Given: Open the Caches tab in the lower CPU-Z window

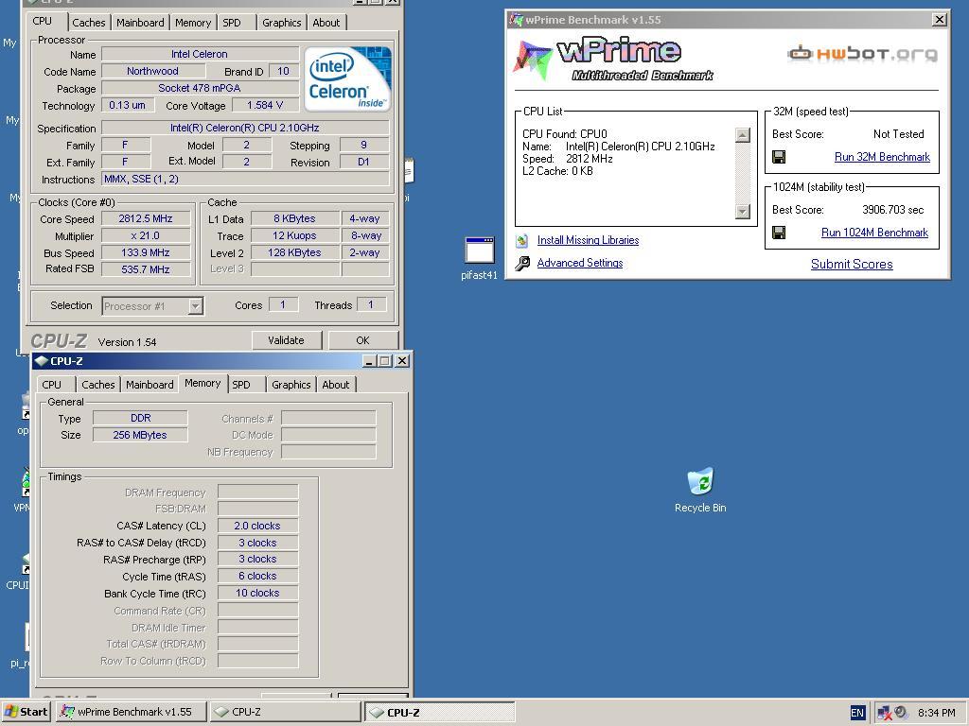Looking at the screenshot, I should tap(98, 385).
